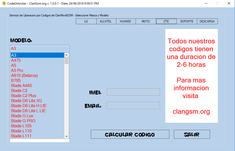
Task: Pick Blade G Lux model
Action: click(37, 116)
